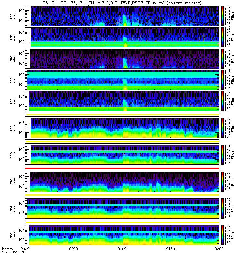Image resolution: width=244 pixels, height=261 pixels.
Task: Click the yellow status bar above thd ions
Action: (122, 195)
